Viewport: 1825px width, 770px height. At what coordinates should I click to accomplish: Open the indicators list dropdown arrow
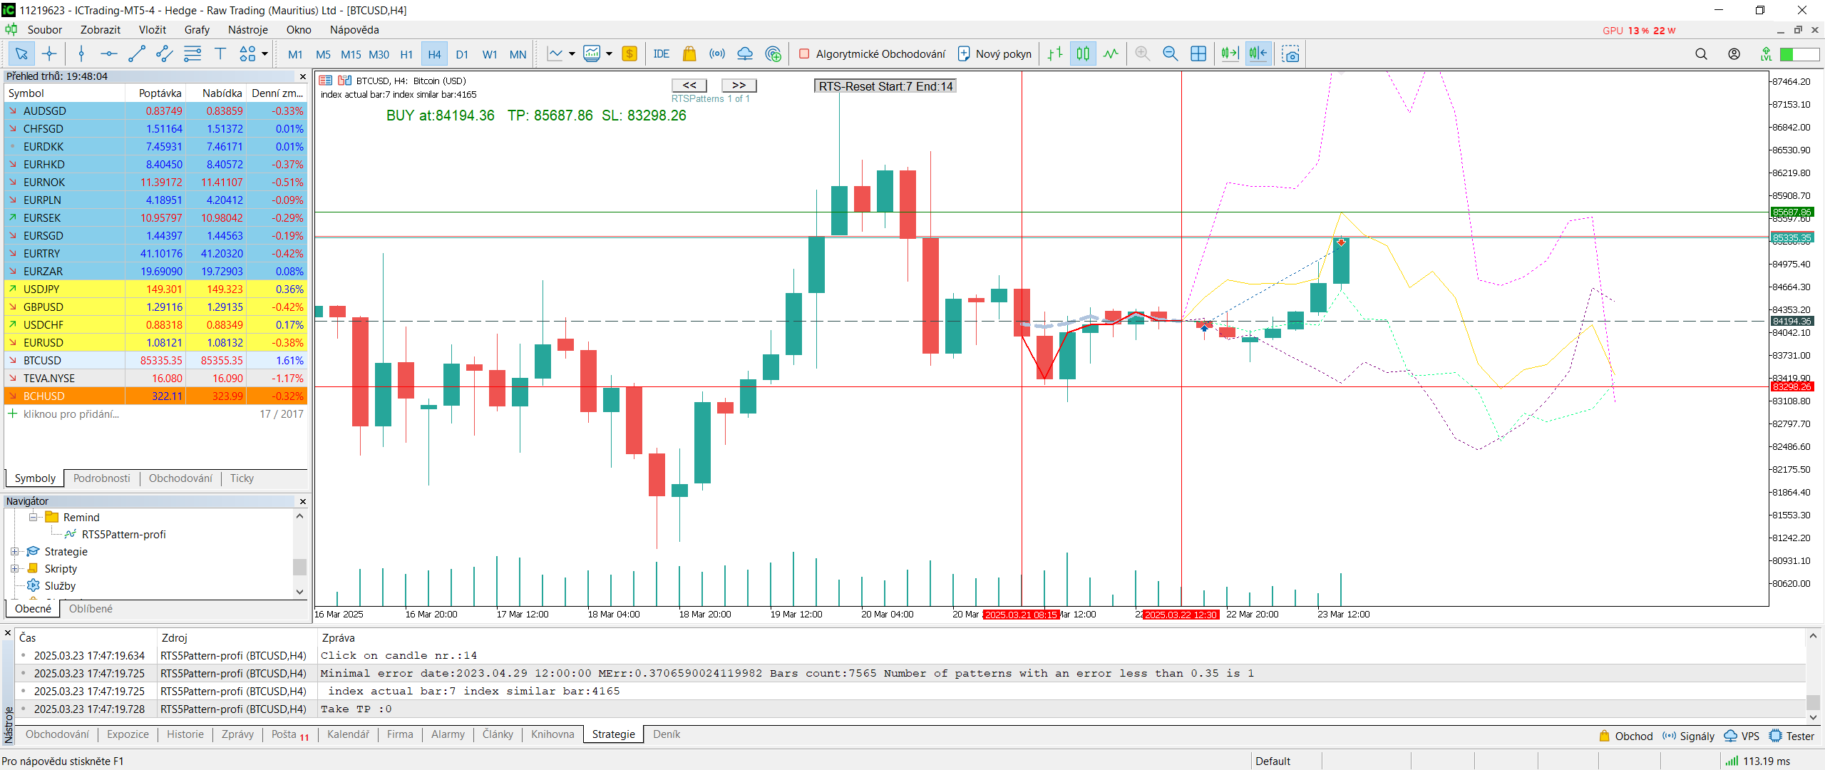[572, 53]
